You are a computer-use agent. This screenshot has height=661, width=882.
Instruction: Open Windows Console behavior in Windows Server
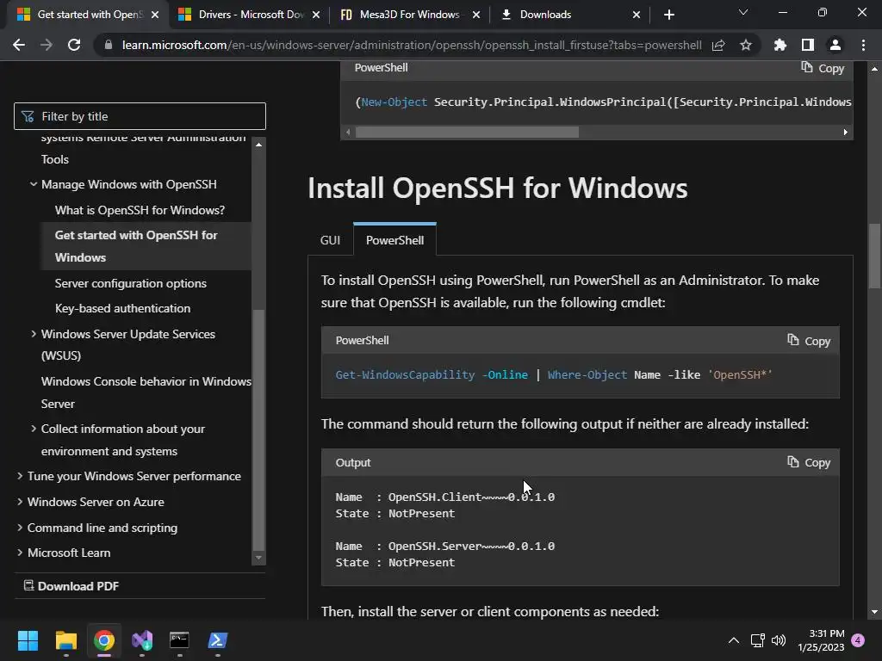click(146, 392)
